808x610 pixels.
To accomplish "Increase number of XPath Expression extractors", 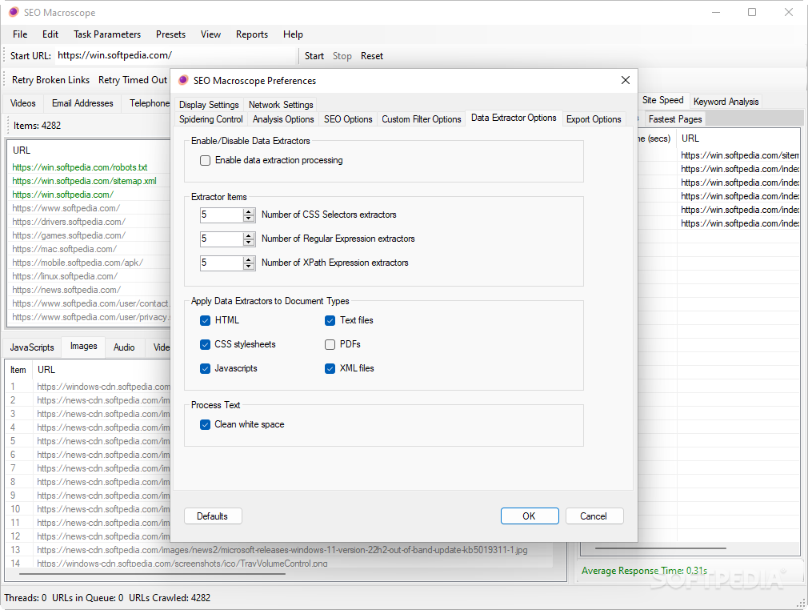I will pyautogui.click(x=249, y=259).
